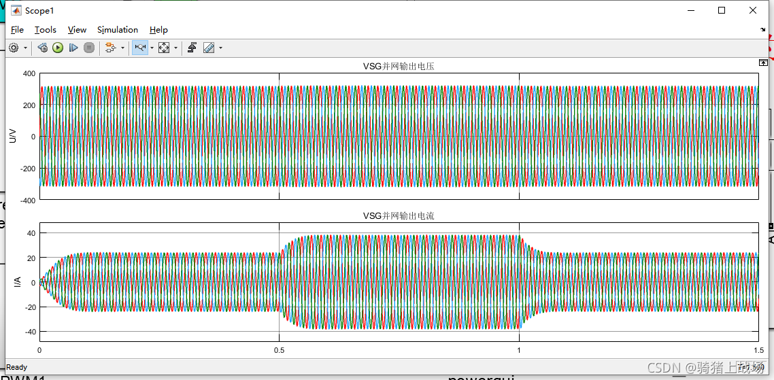Open the File menu

point(17,30)
